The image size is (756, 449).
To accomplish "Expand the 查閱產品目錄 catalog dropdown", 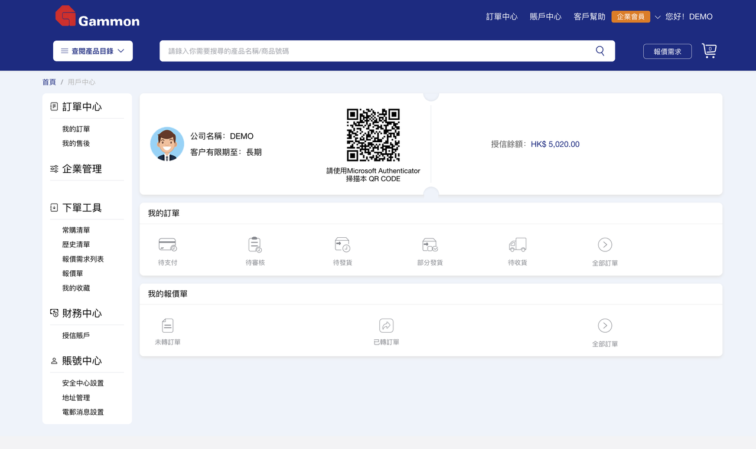I will 93,51.
